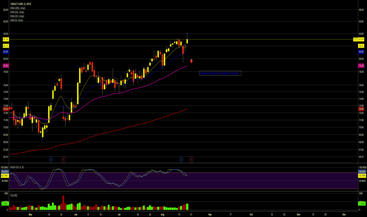Click the Oct label on the time axis
Screen dimensions: 367x217
point(251,214)
